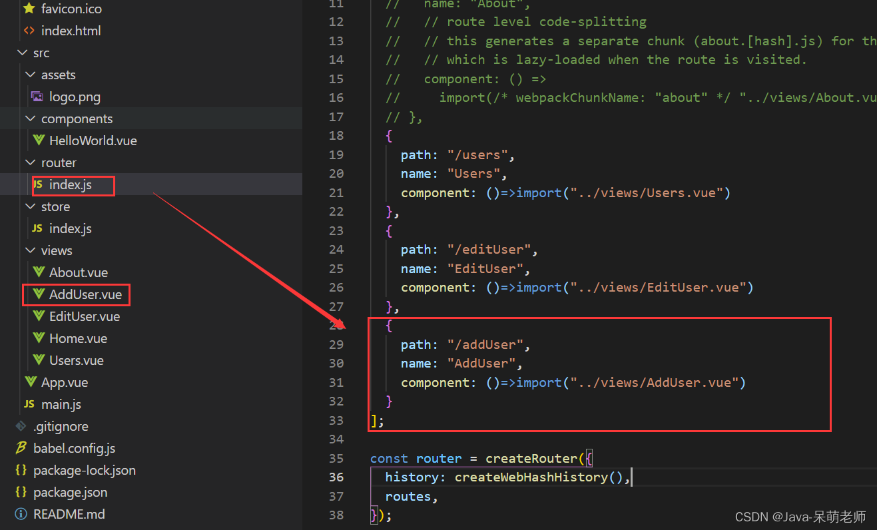Click the Vue icon beside Home.vue
This screenshot has height=530, width=877.
(x=39, y=338)
